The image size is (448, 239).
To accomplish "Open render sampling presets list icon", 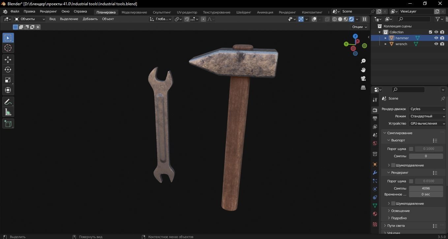I will tap(435, 173).
